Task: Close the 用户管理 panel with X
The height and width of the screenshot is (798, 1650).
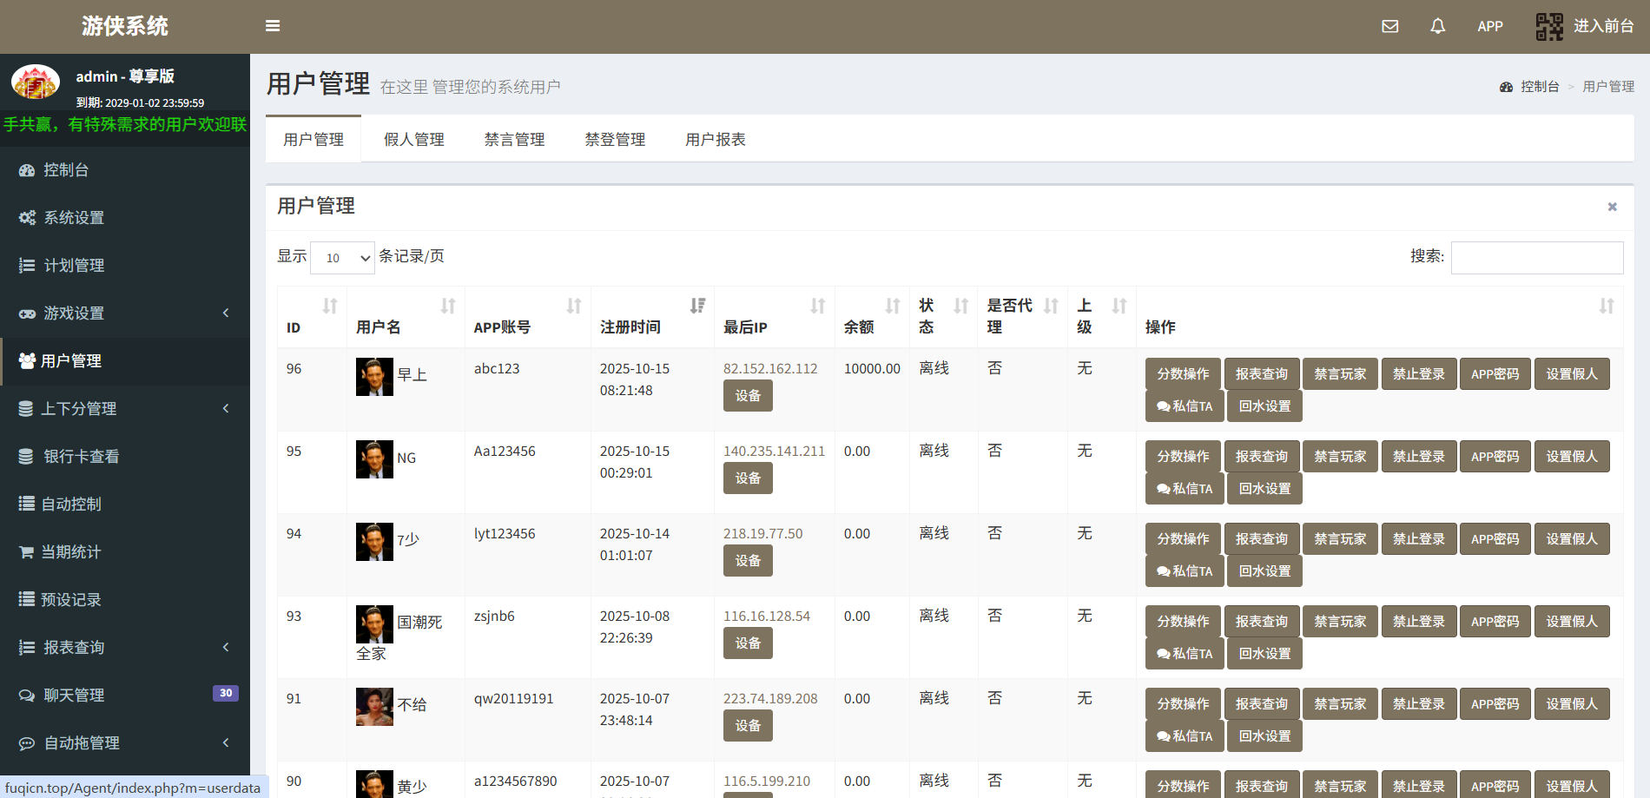Action: click(x=1612, y=207)
